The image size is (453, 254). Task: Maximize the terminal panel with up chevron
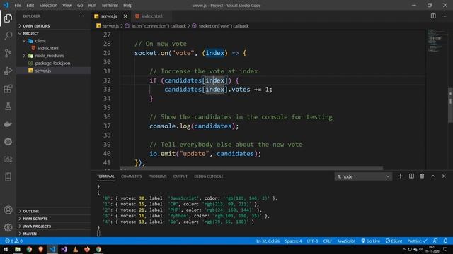[433, 176]
